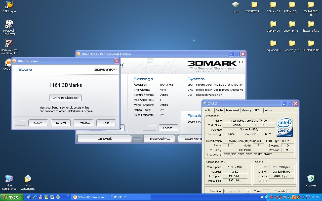Click Change... button under Settings
This screenshot has height=201, width=322.
pos(169,128)
